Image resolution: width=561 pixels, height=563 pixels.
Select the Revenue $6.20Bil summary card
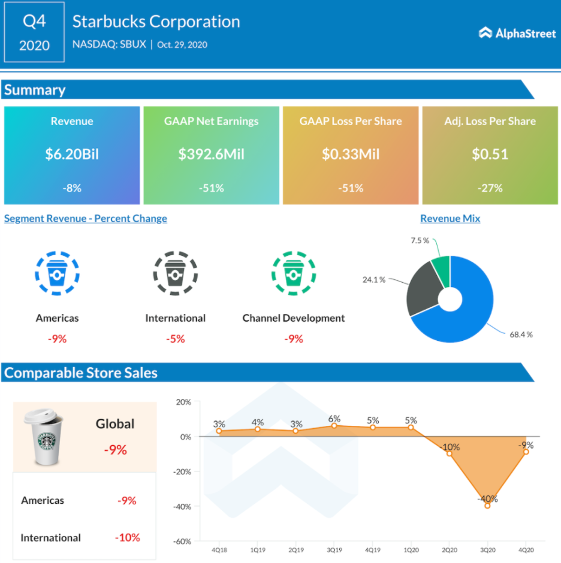[x=72, y=156]
